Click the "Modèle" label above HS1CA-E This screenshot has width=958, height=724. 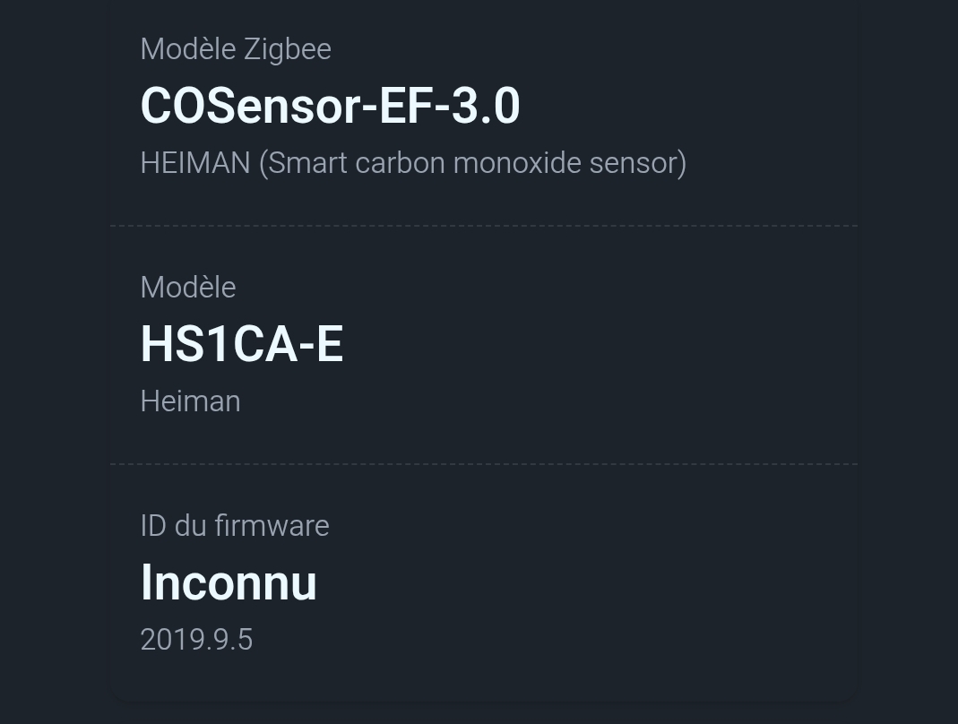[x=188, y=288]
